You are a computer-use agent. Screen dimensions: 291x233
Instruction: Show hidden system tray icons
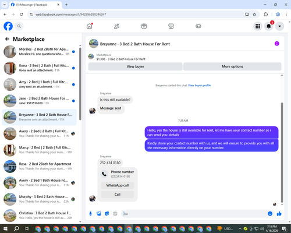tap(240, 229)
